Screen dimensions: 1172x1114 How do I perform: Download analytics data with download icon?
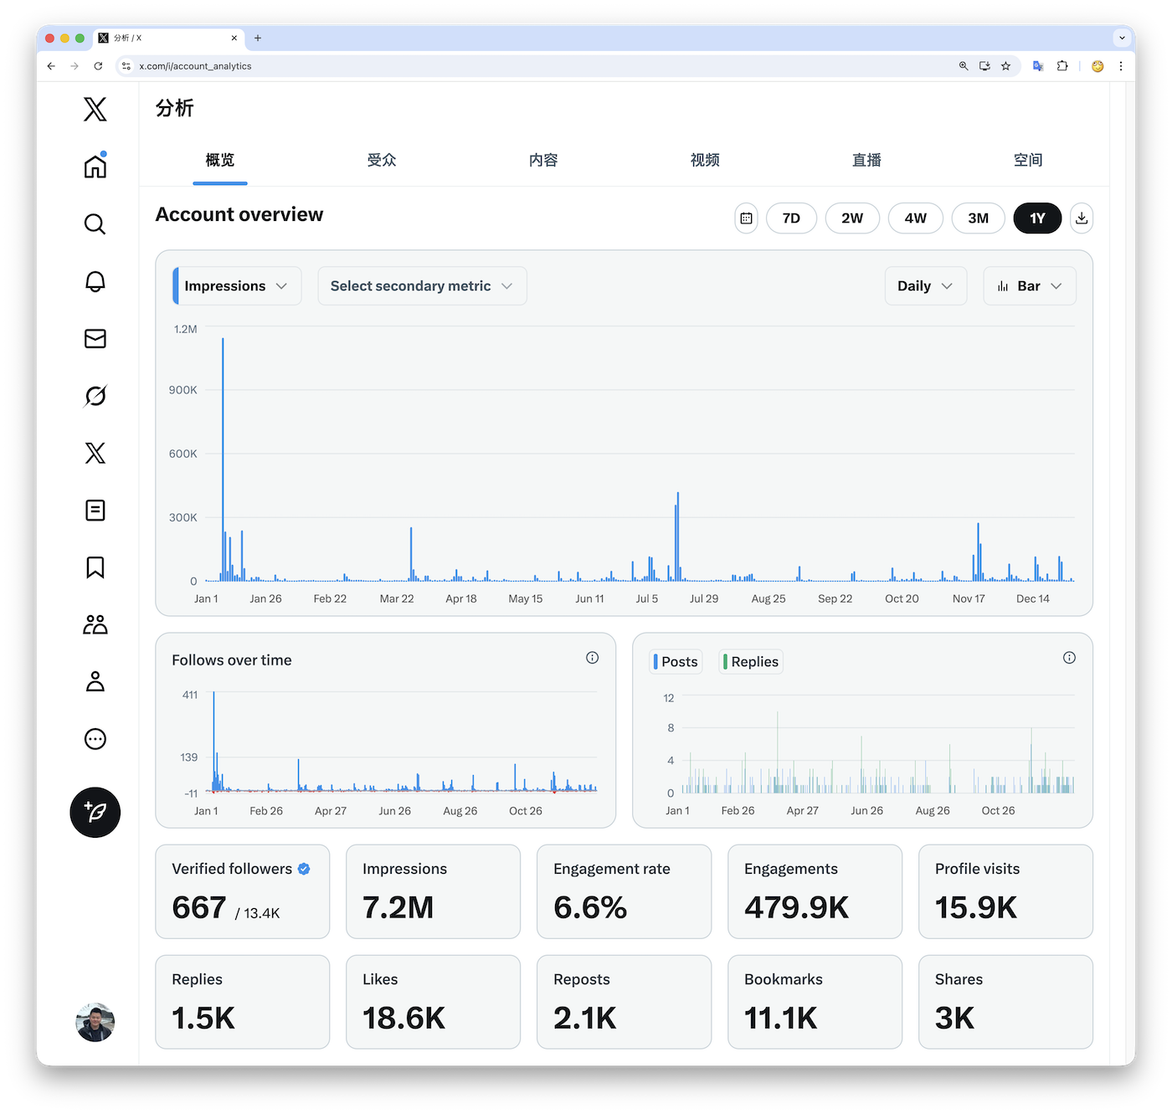point(1082,218)
